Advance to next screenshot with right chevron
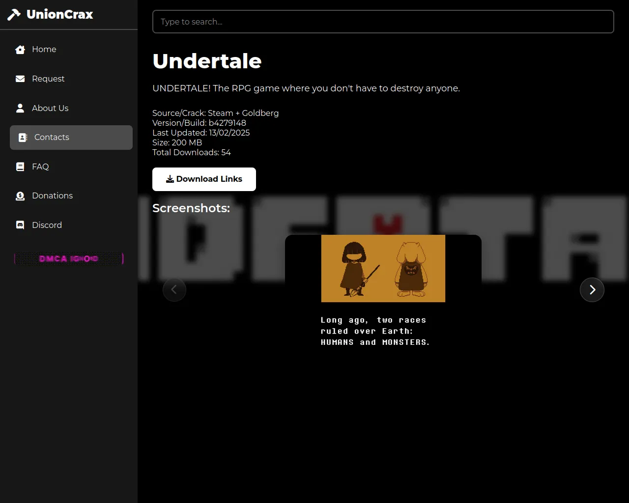The height and width of the screenshot is (503, 629). coord(592,290)
